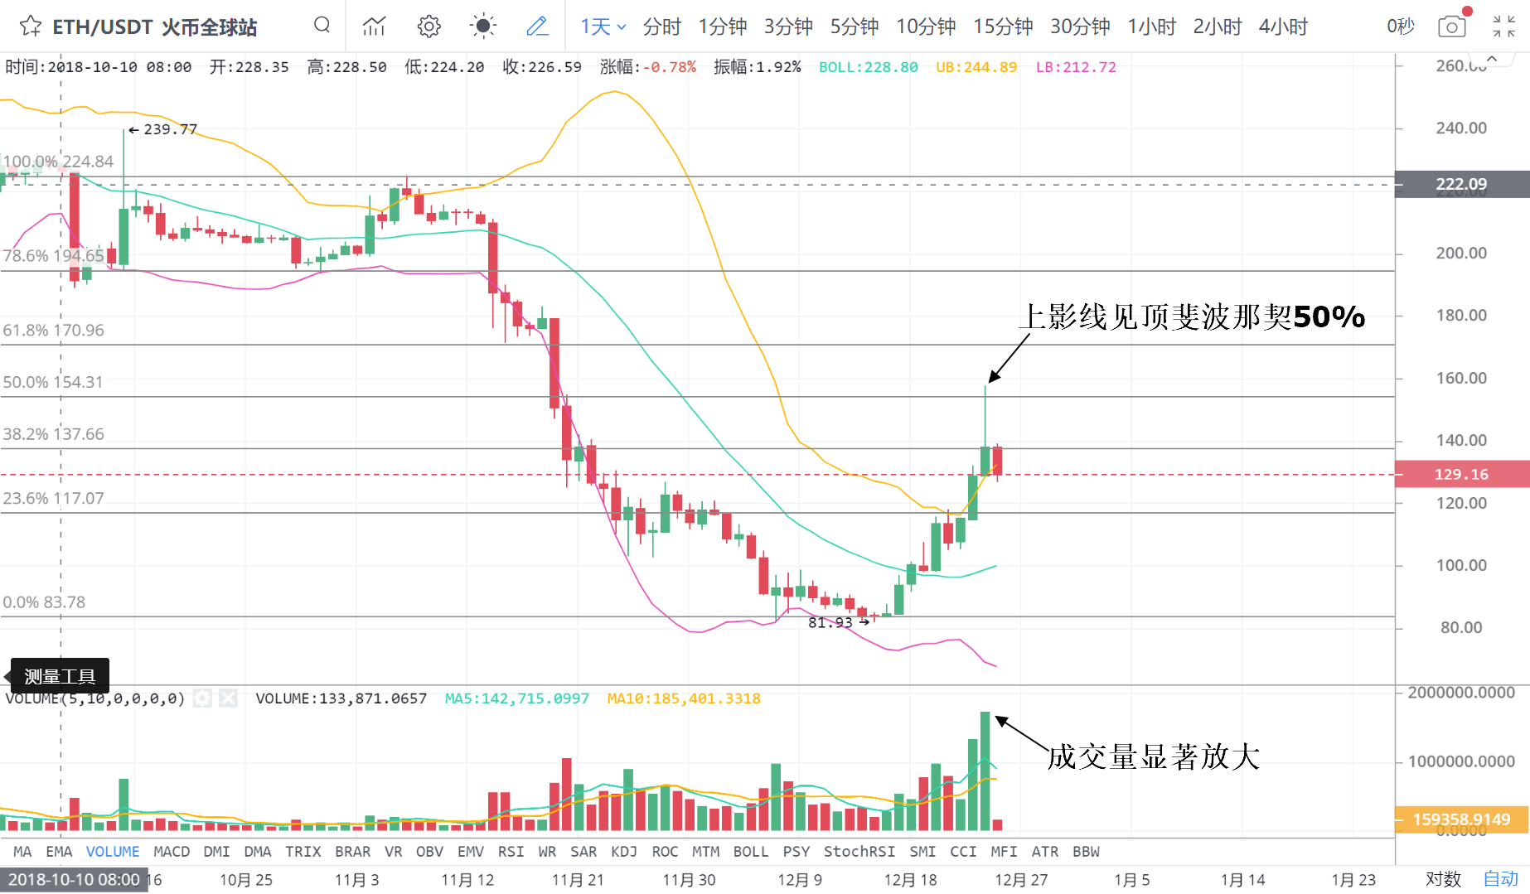Click the 成交量显著放大 annotation text

click(x=1153, y=756)
